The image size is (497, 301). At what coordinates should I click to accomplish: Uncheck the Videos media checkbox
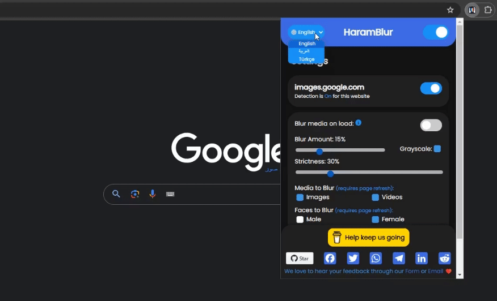[x=375, y=197]
